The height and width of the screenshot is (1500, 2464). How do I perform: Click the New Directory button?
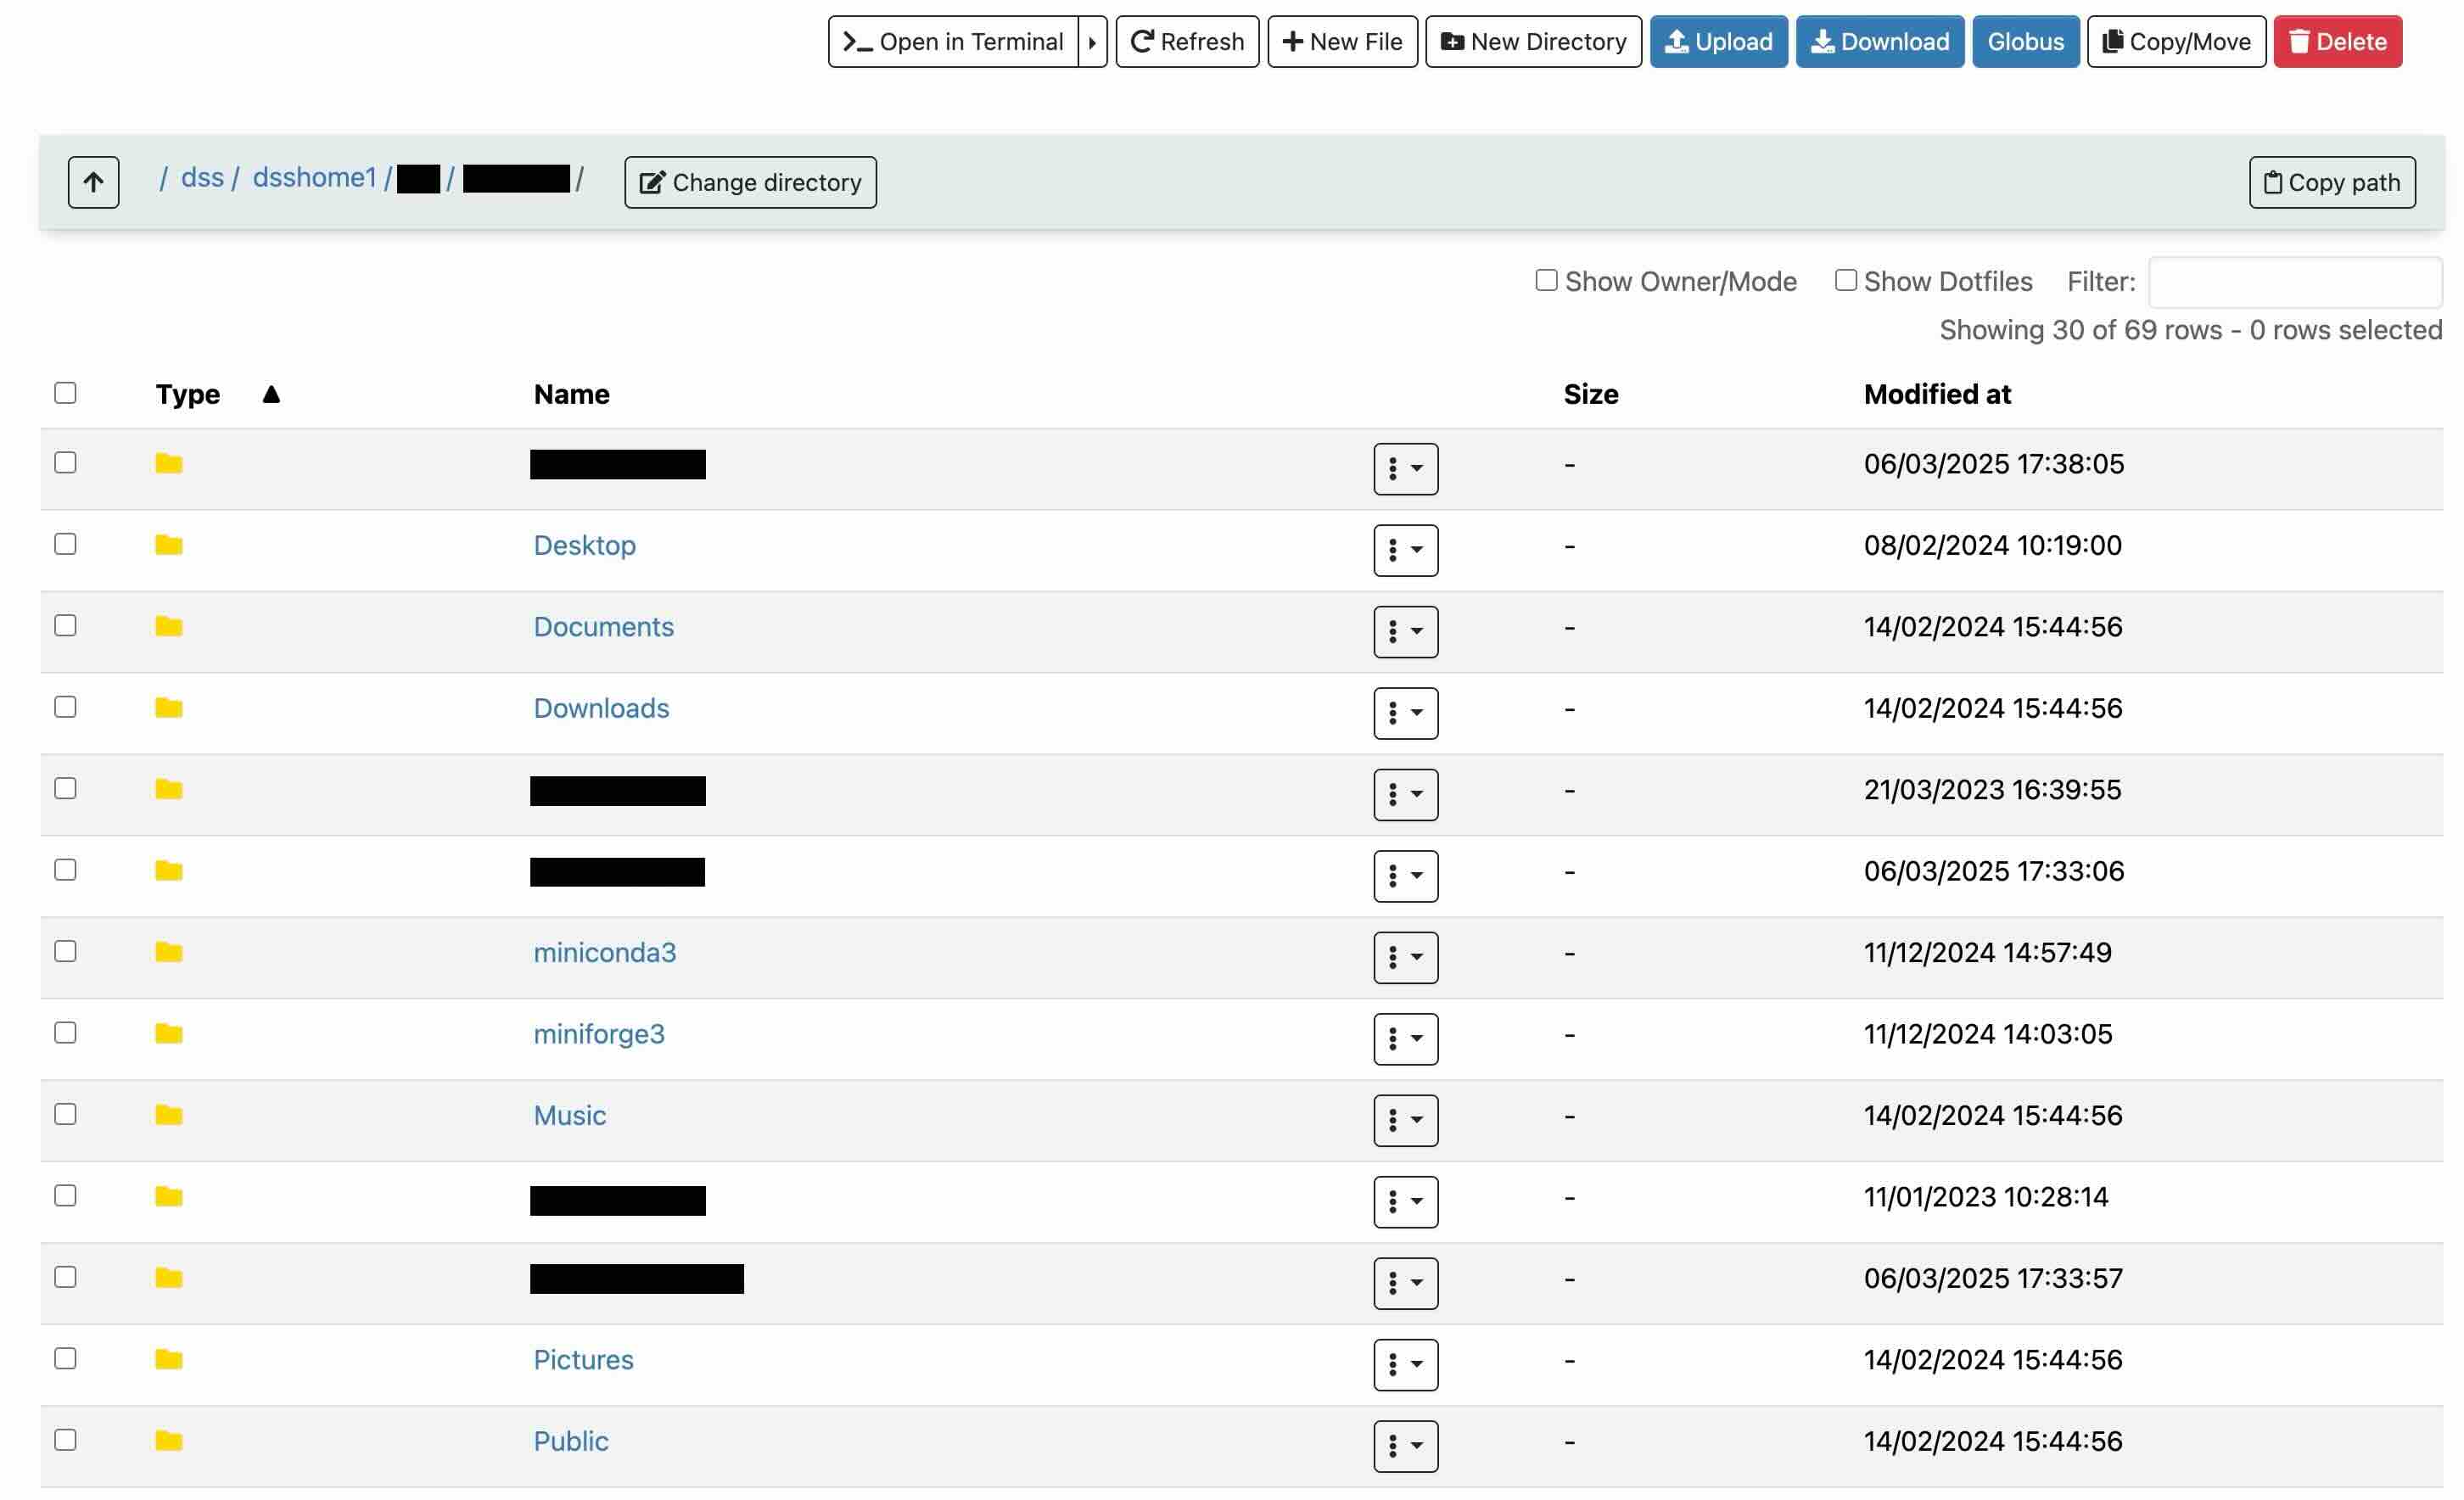pyautogui.click(x=1532, y=42)
